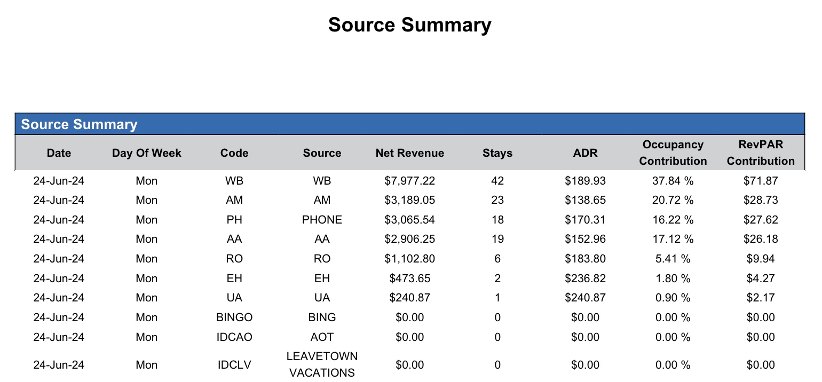Click the Net Revenue column header
This screenshot has width=822, height=382.
coord(410,153)
